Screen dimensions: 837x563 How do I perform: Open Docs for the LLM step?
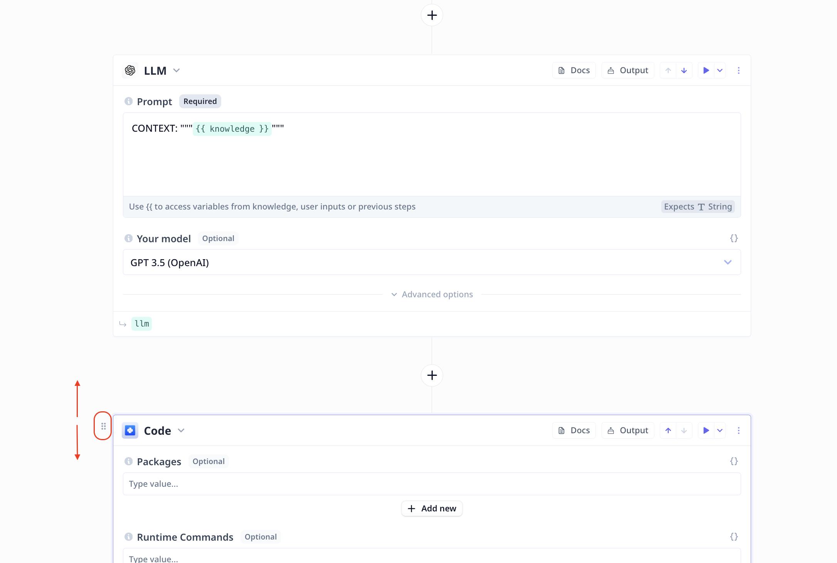574,70
